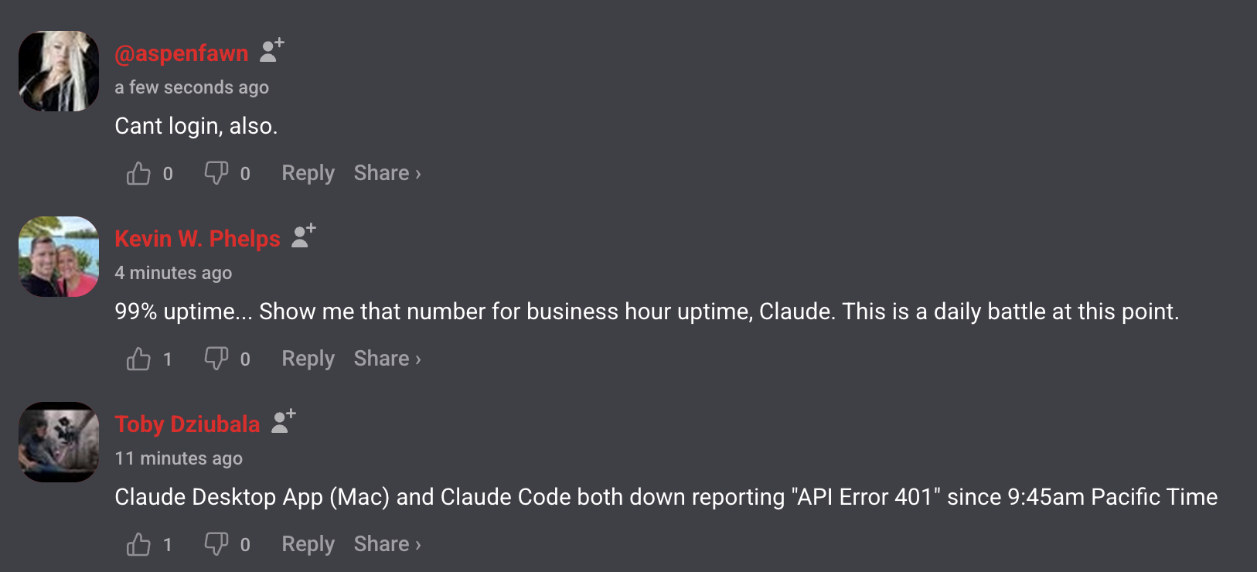1257x572 pixels.
Task: Like Kevin W. Phelps' comment
Action: point(137,359)
